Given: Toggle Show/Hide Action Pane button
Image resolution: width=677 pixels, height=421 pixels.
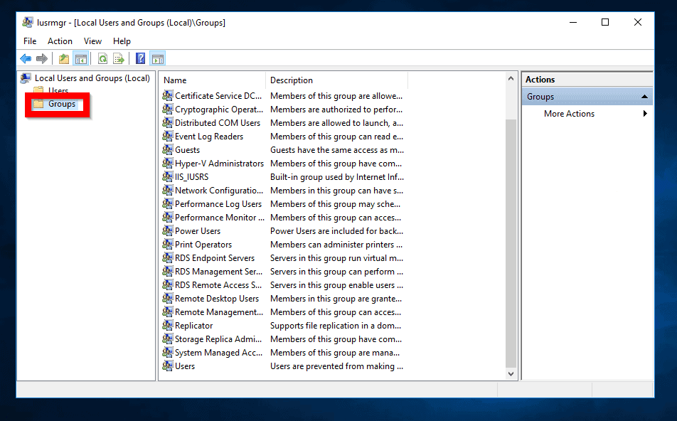Looking at the screenshot, I should 157,59.
